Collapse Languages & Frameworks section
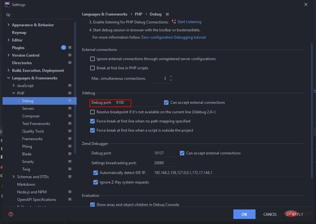 [9, 78]
